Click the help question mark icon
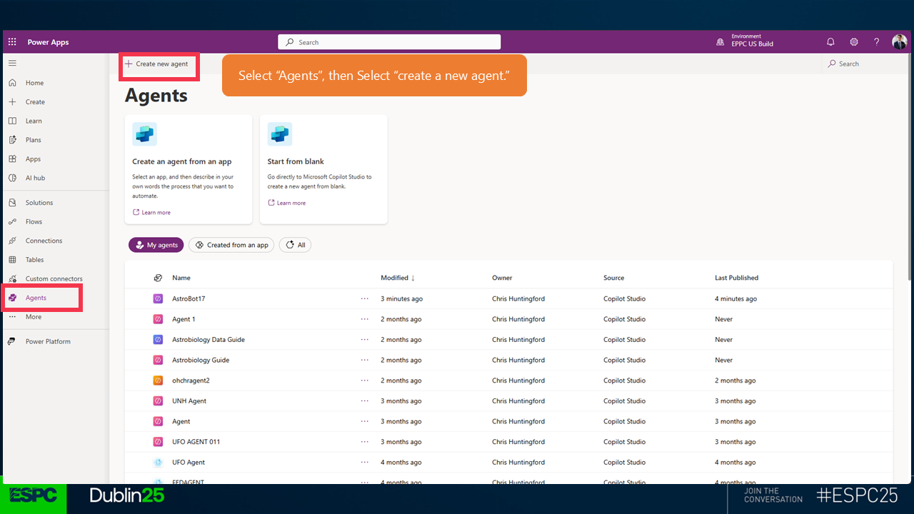 click(x=876, y=42)
